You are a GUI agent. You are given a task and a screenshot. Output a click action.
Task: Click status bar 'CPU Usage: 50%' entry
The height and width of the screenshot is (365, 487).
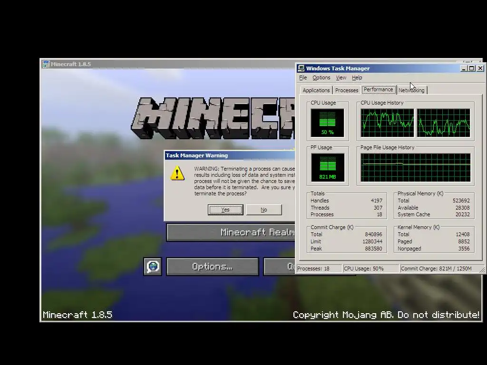click(371, 269)
